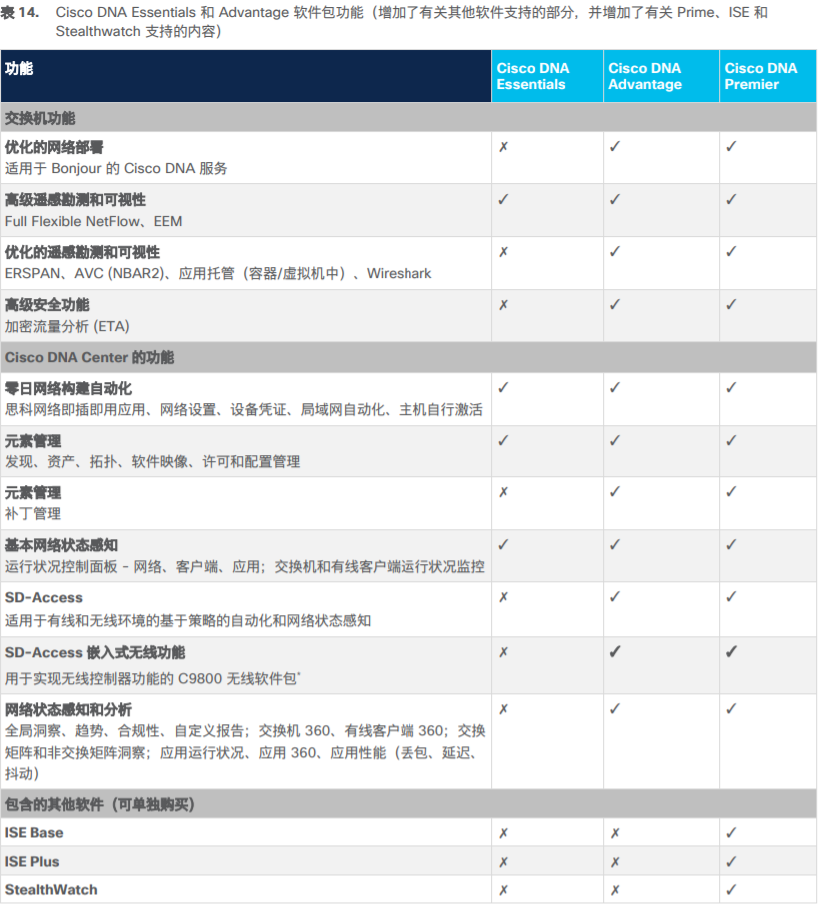The width and height of the screenshot is (818, 905).
Task: Select the text 加密流量分析 (ETA)
Action: coord(67,326)
